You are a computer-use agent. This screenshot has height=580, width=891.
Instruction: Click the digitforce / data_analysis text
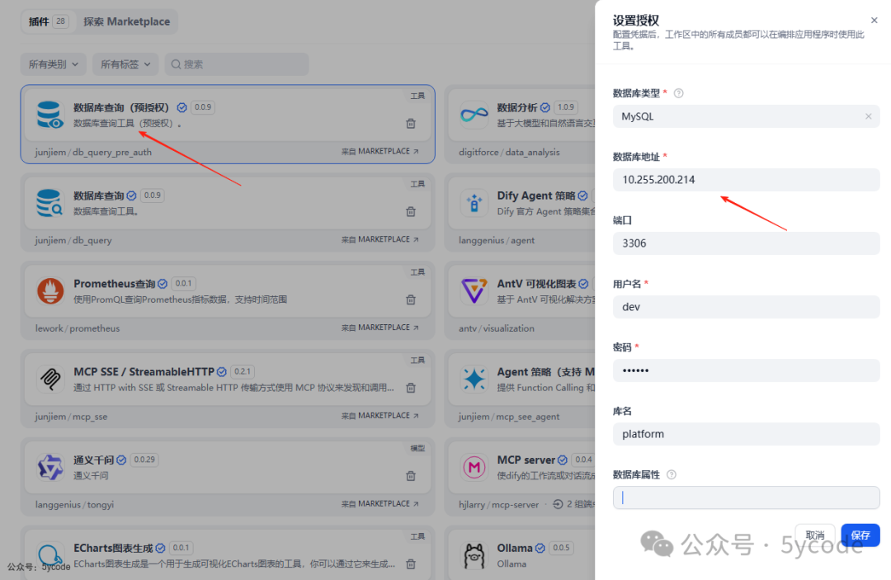tap(509, 153)
